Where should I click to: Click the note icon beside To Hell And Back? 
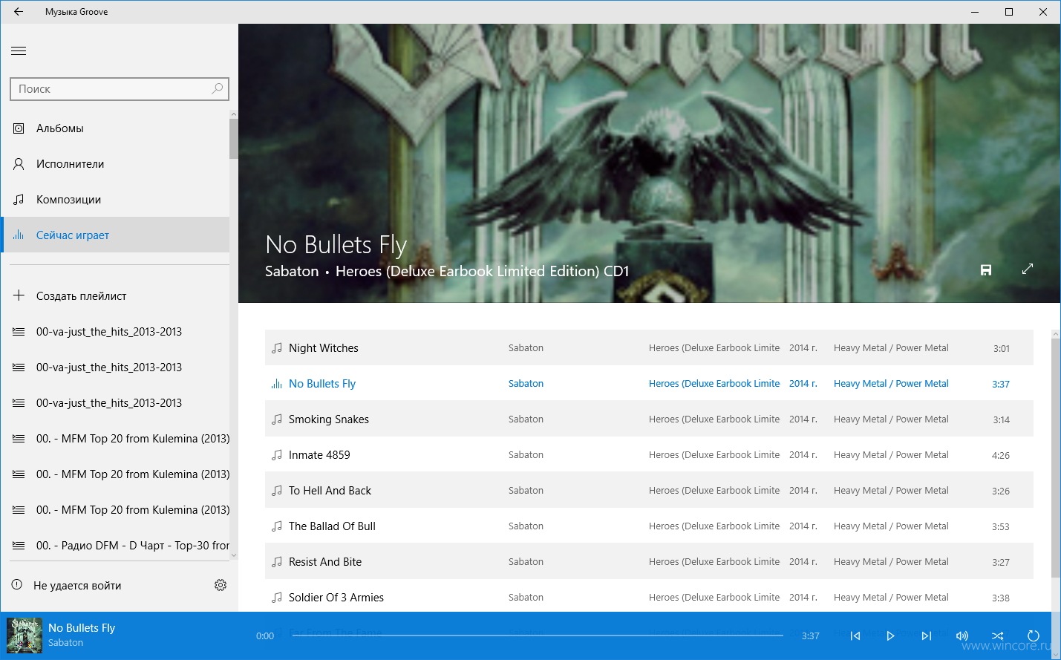point(277,491)
